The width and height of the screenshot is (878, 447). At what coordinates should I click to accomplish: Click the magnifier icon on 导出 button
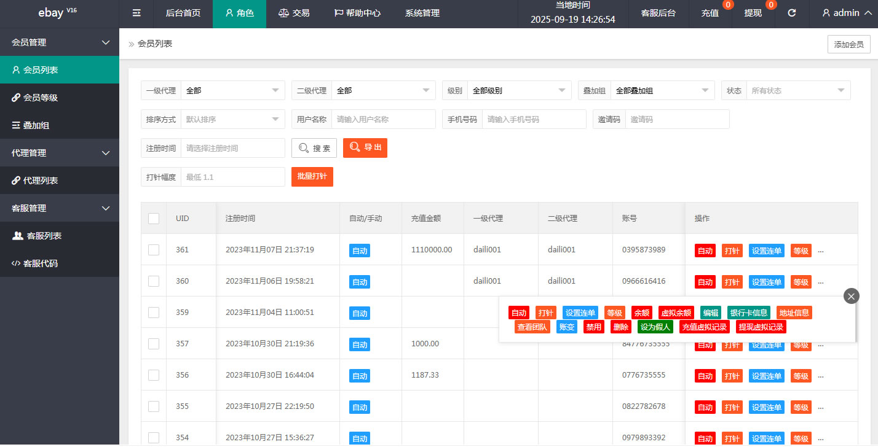click(x=355, y=147)
